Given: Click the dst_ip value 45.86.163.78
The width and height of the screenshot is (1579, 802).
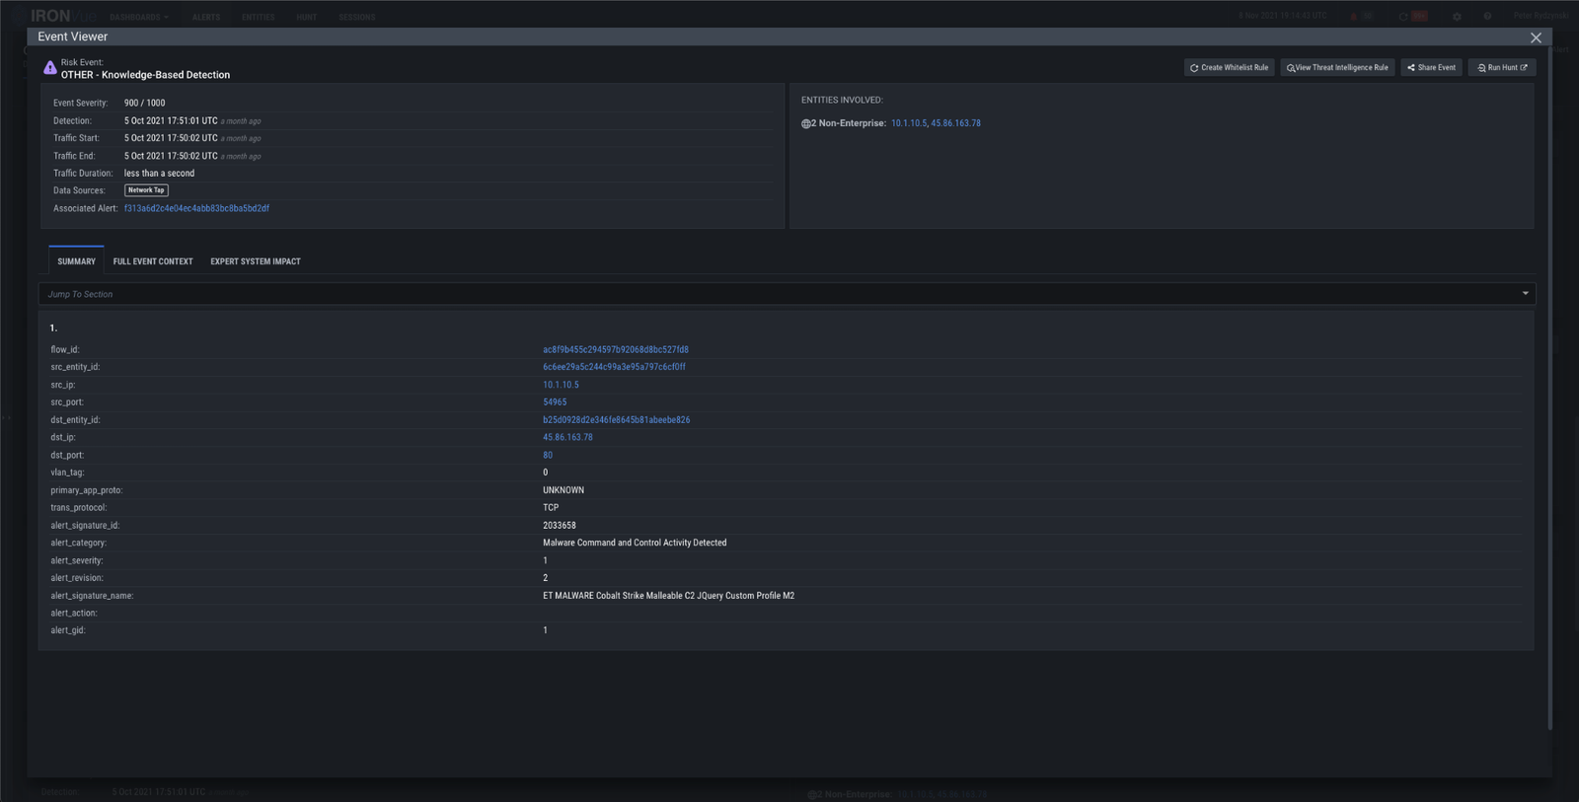Looking at the screenshot, I should click(567, 437).
